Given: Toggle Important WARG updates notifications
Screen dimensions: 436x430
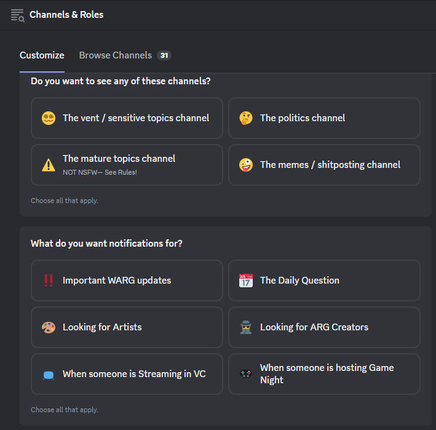Looking at the screenshot, I should (127, 281).
